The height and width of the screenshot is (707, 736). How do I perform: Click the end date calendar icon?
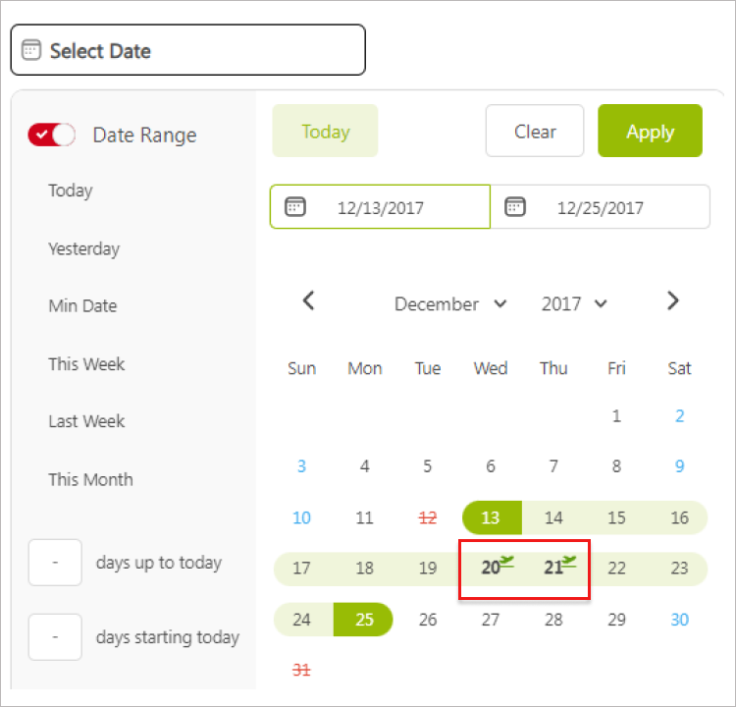click(x=515, y=206)
